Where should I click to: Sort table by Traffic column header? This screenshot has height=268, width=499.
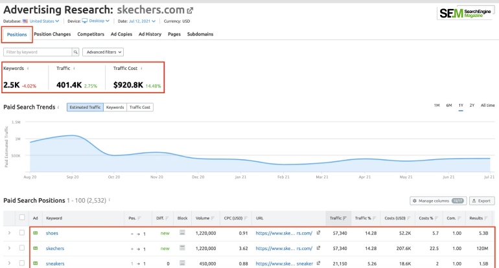[338, 218]
